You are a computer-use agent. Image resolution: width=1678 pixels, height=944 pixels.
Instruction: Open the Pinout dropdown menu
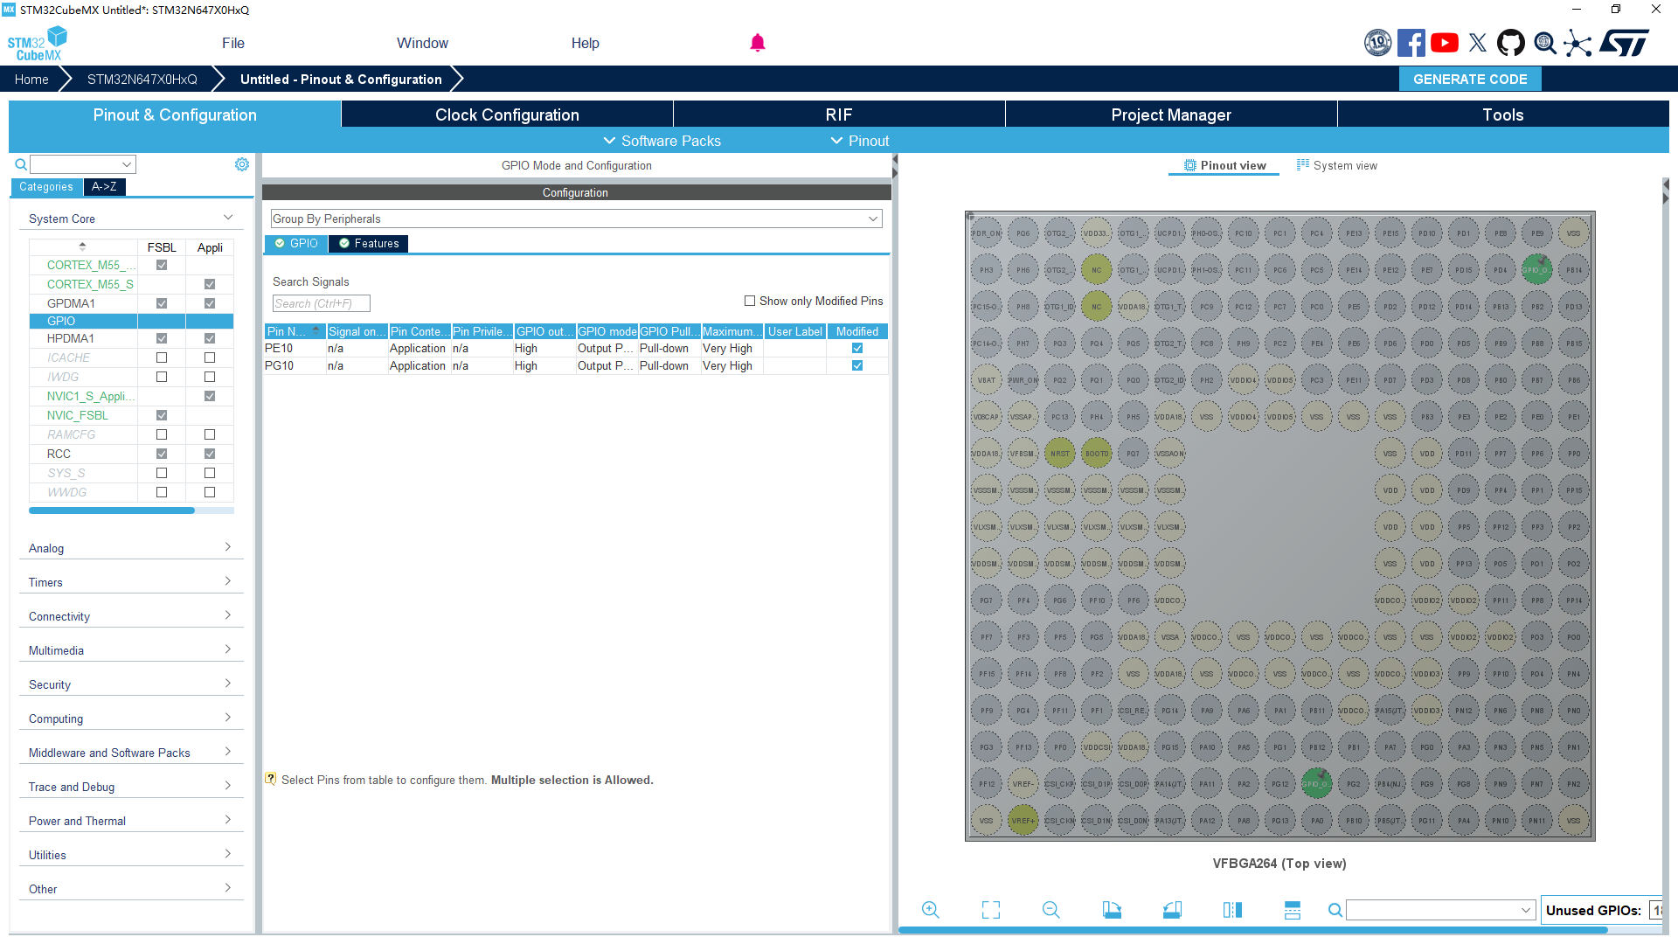coord(859,141)
